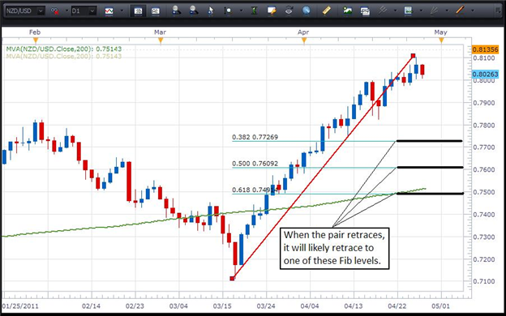Screen dimensions: 506x316
Task: Grab red trendline top endpoint handle
Action: [413, 56]
